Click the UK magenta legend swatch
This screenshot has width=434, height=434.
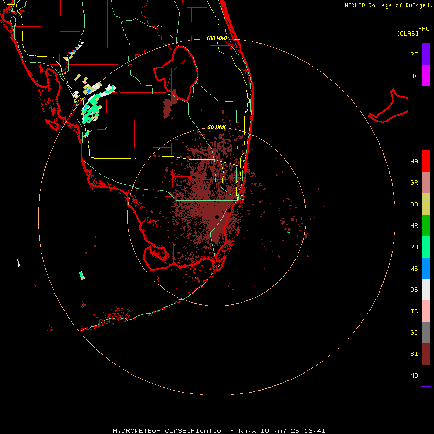click(426, 76)
